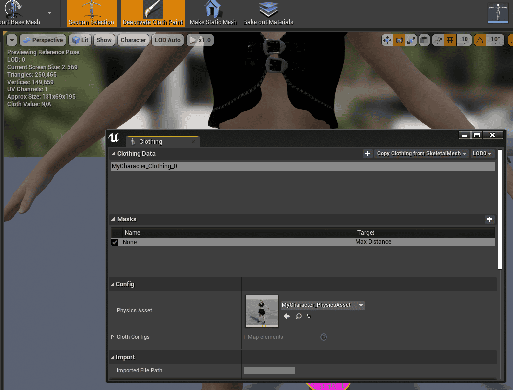
Task: Click Bake out Materials
Action: [x=268, y=13]
